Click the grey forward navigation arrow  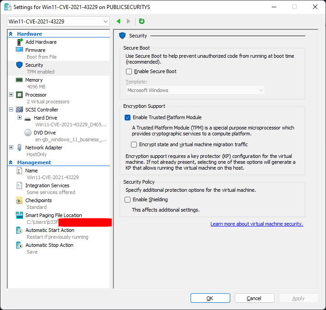coord(129,21)
